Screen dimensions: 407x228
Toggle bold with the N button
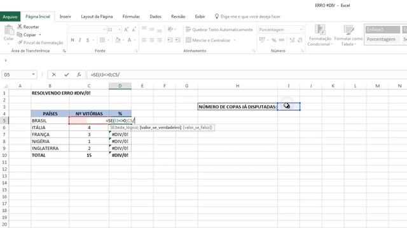point(72,40)
